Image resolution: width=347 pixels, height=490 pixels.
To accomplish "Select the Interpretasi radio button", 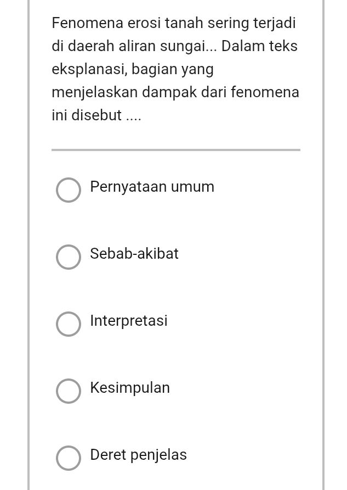I will click(x=69, y=324).
